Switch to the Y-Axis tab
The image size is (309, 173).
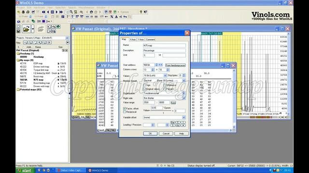pos(140,39)
